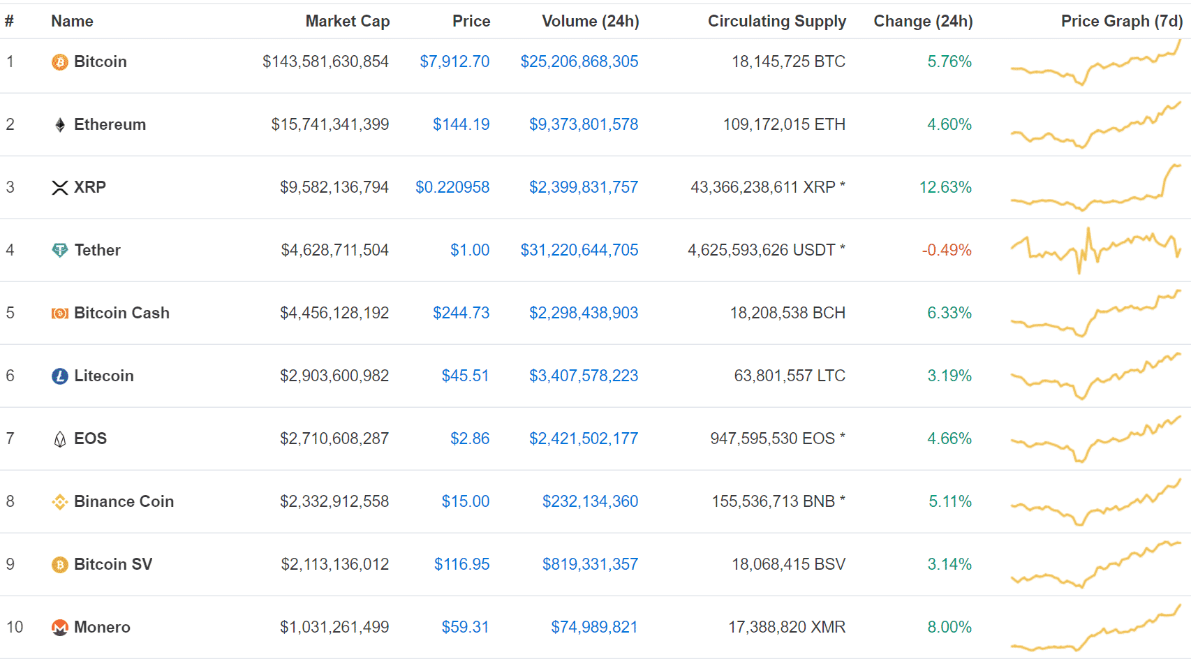Click the Tether logo icon
The height and width of the screenshot is (664, 1191).
coord(60,250)
